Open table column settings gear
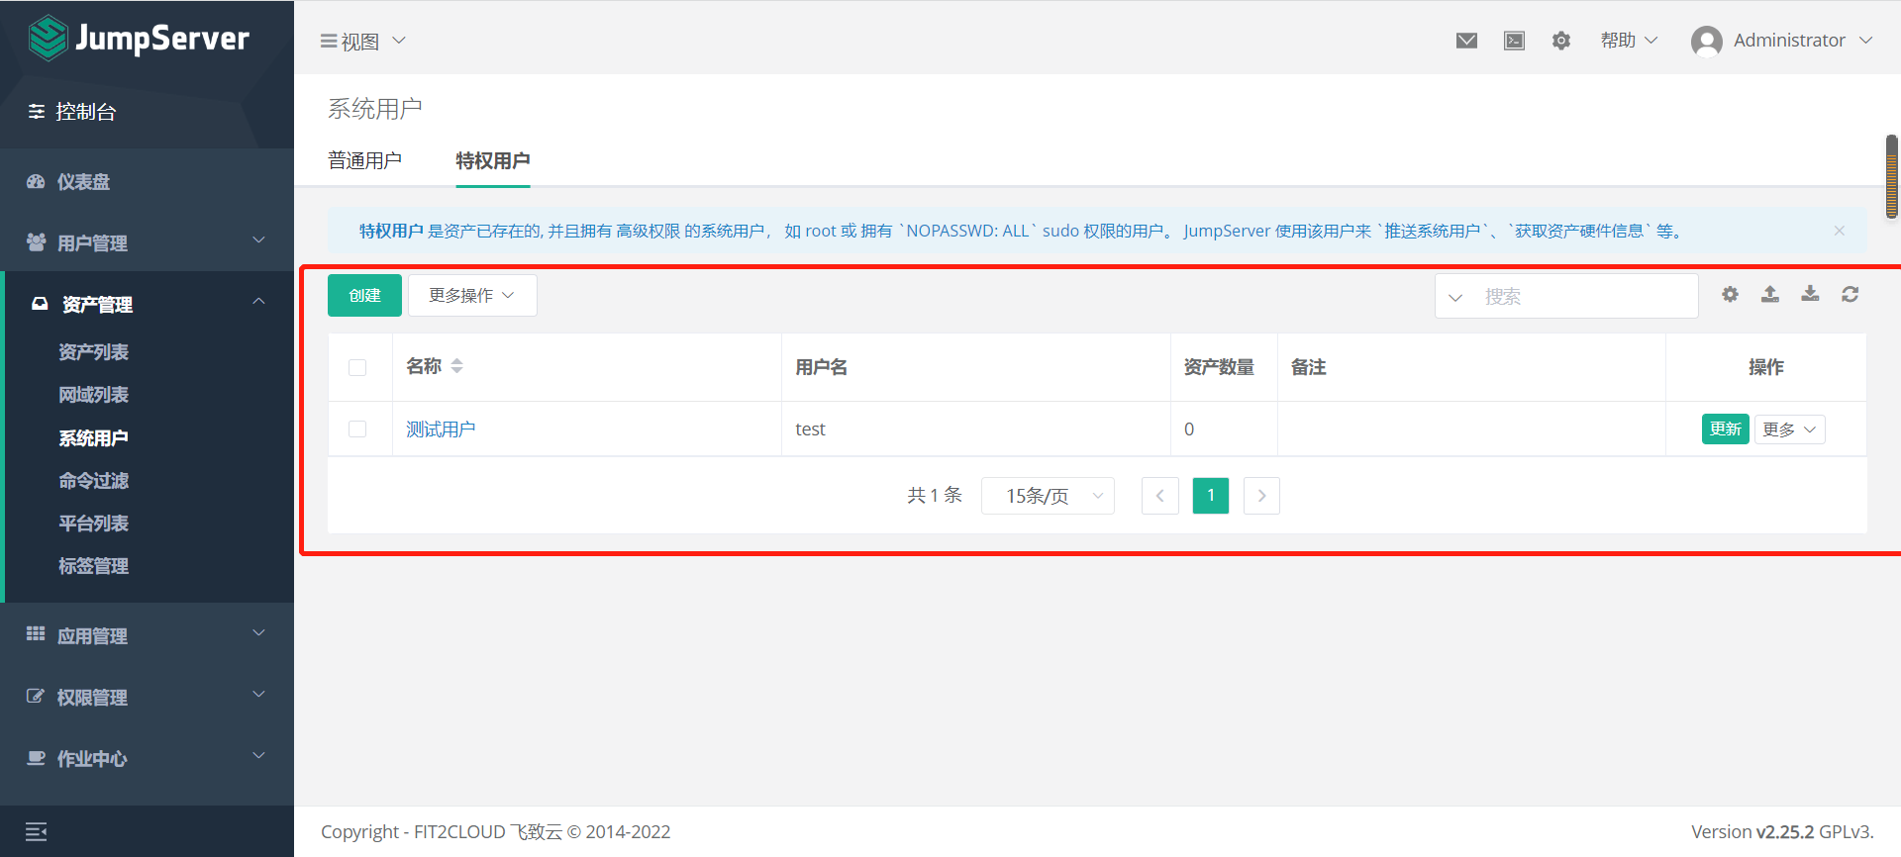This screenshot has width=1901, height=857. click(x=1730, y=294)
